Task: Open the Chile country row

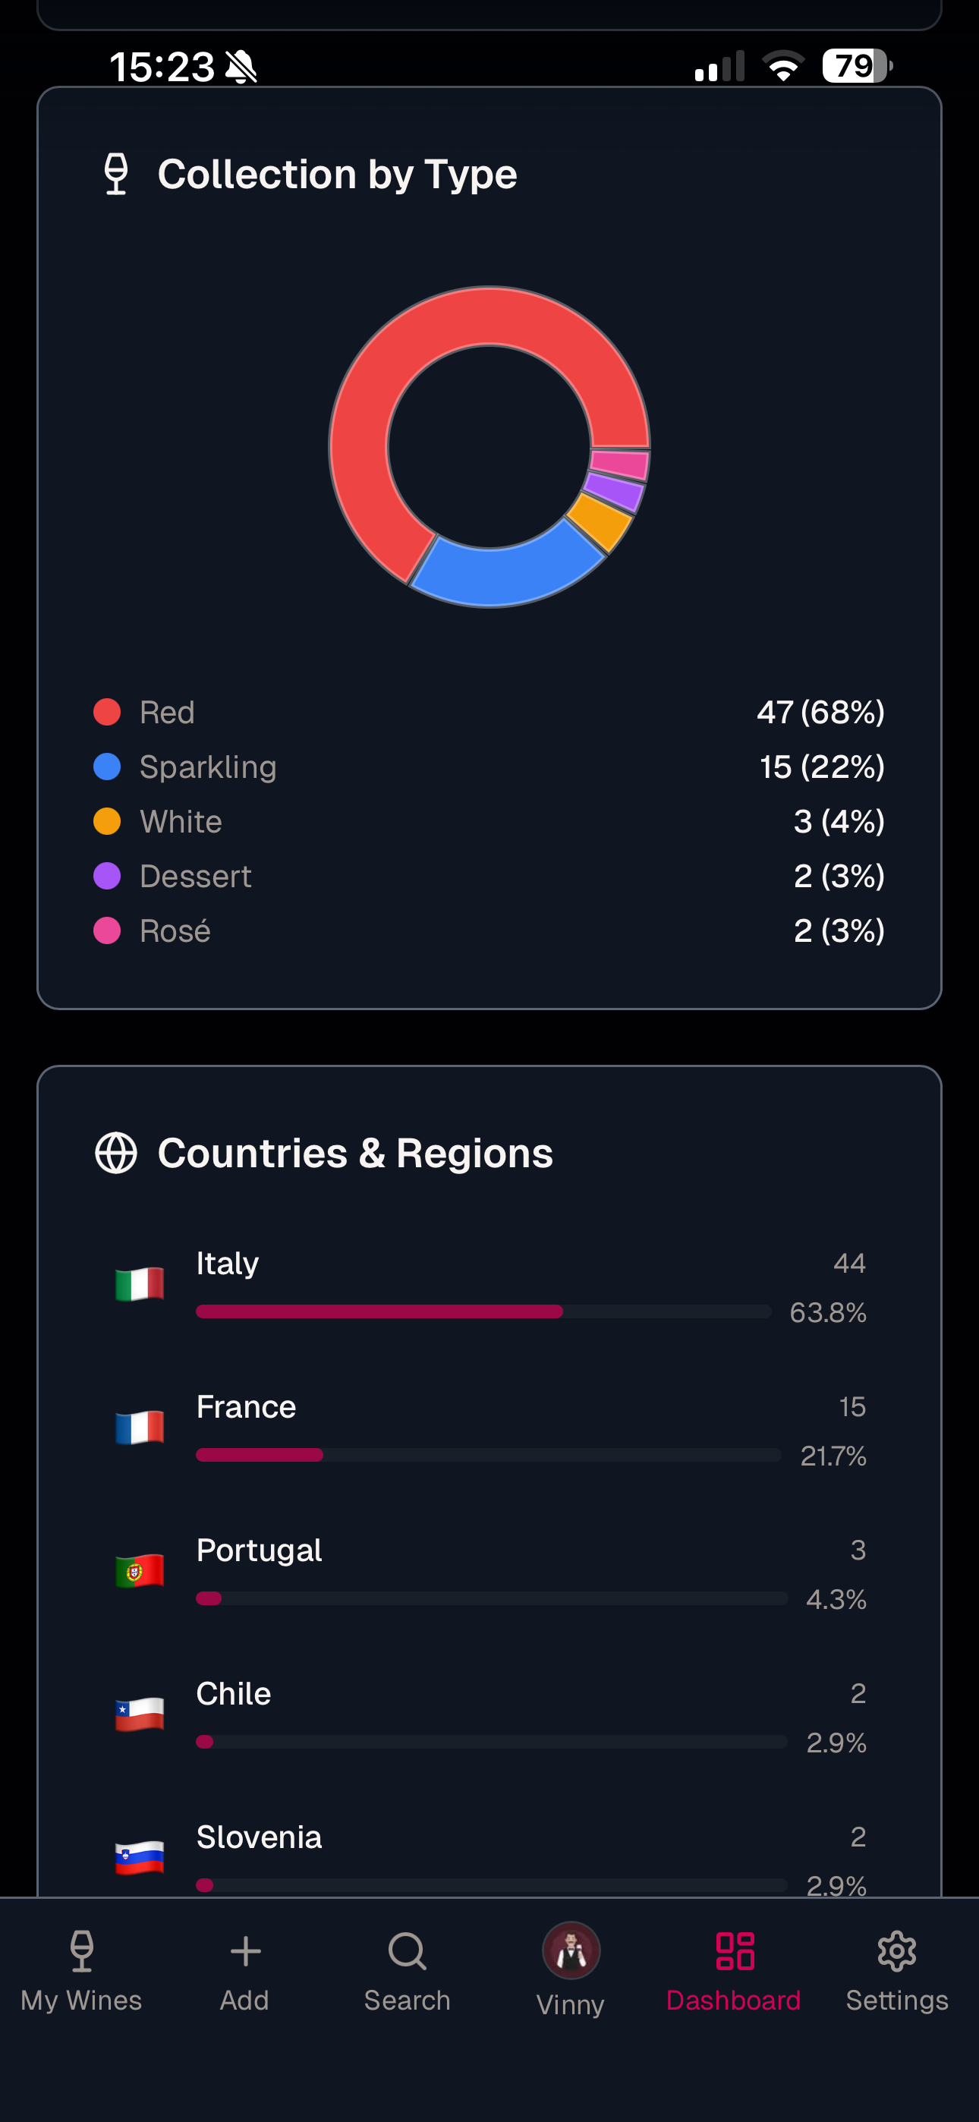Action: (489, 1717)
